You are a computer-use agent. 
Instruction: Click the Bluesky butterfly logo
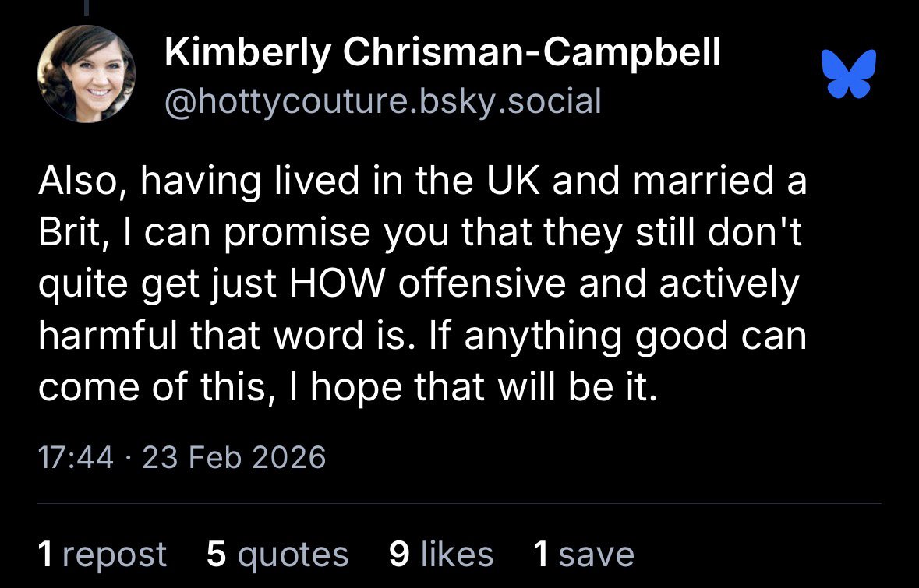849,74
